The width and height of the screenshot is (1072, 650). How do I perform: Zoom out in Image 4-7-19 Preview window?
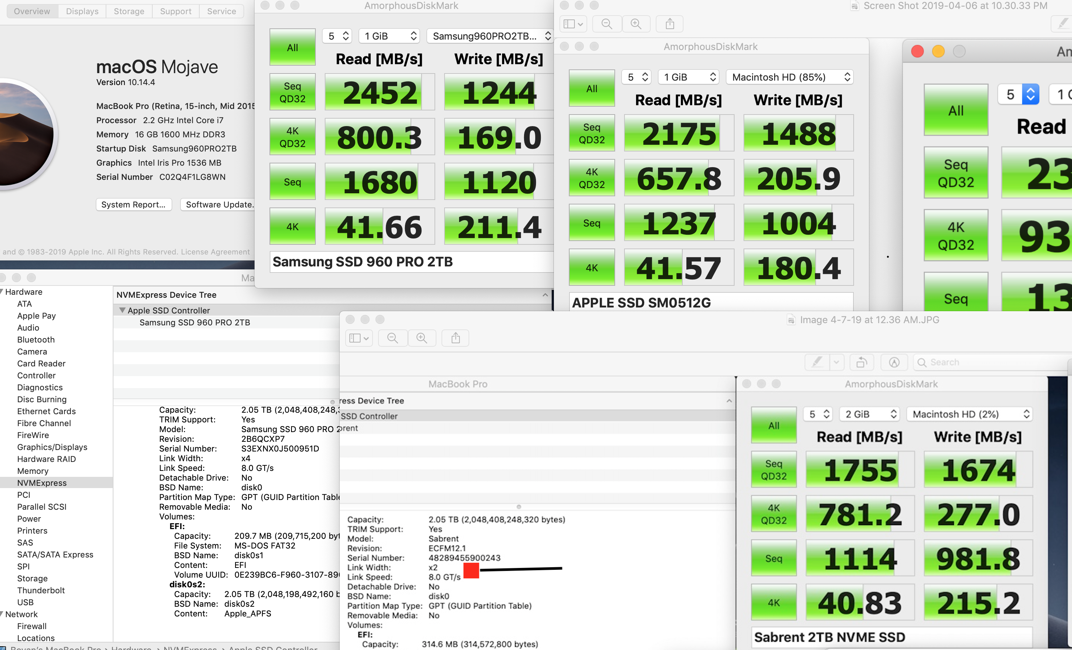click(x=392, y=338)
